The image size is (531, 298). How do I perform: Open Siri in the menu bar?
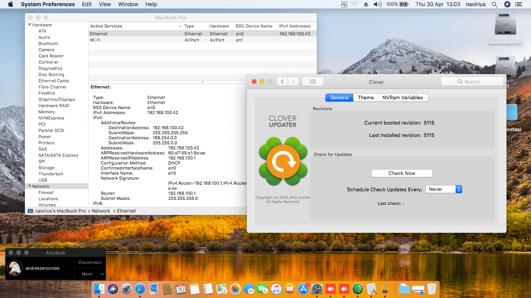coord(507,4)
